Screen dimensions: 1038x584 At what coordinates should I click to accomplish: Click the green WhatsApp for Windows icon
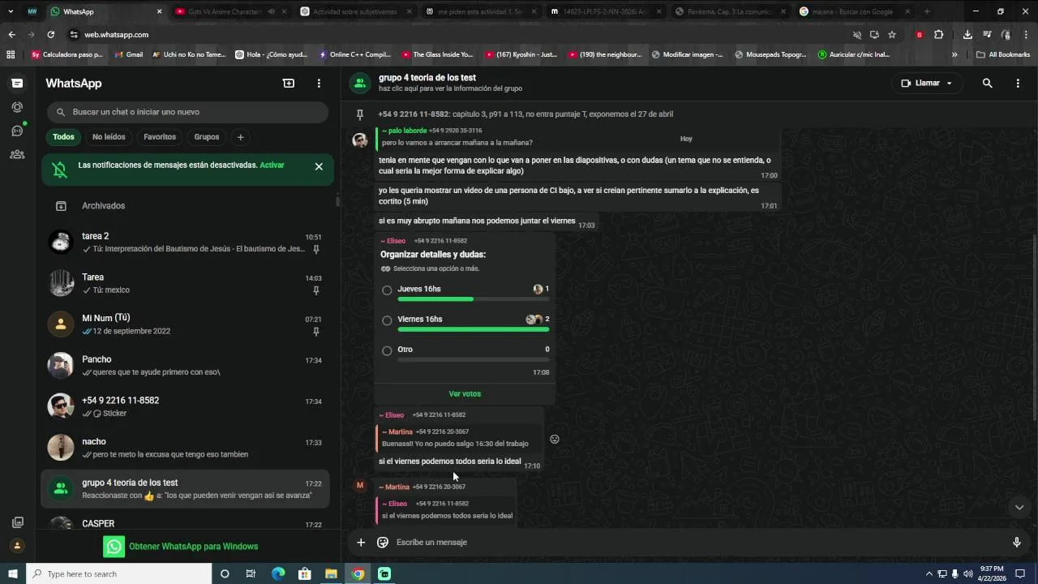[x=114, y=547]
